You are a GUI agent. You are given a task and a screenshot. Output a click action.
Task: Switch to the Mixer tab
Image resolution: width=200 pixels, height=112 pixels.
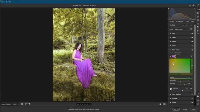pos(171,53)
